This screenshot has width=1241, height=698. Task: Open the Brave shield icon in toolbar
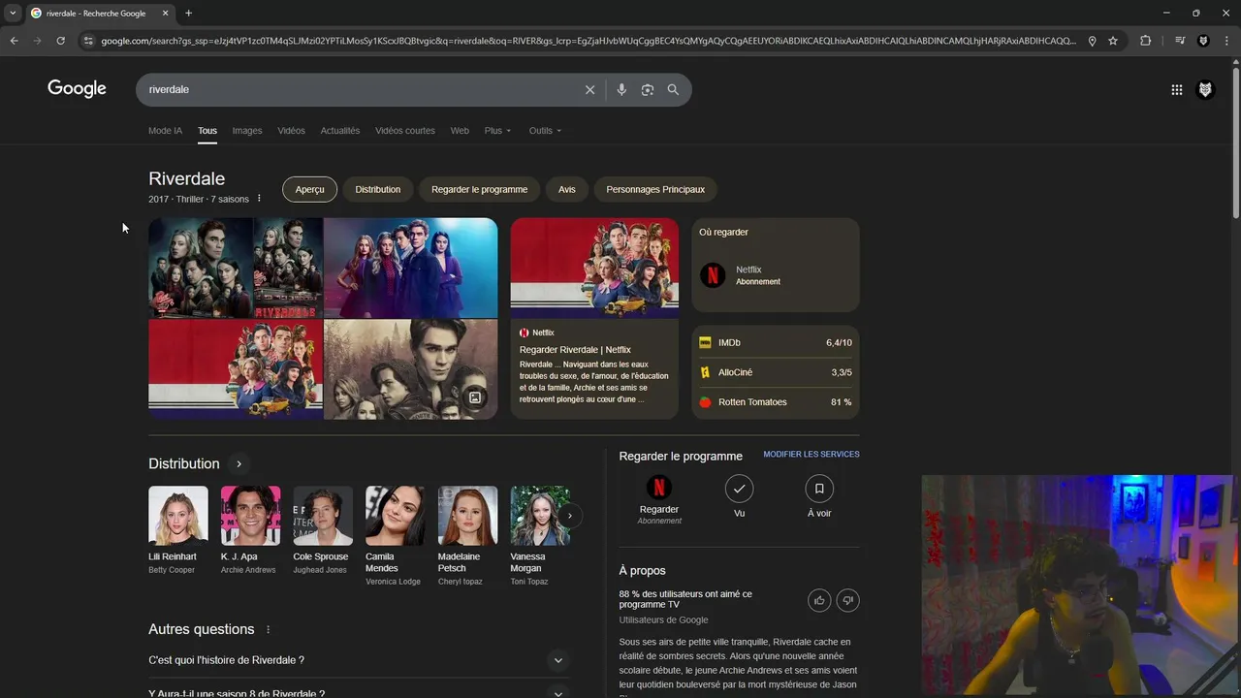[x=1203, y=41]
